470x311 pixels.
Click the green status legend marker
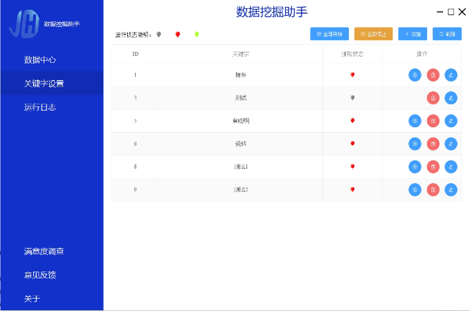tap(197, 35)
